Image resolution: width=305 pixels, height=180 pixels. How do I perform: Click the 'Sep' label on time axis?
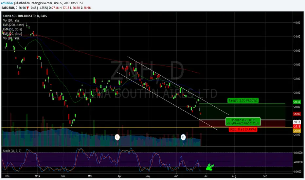[x=265, y=176]
